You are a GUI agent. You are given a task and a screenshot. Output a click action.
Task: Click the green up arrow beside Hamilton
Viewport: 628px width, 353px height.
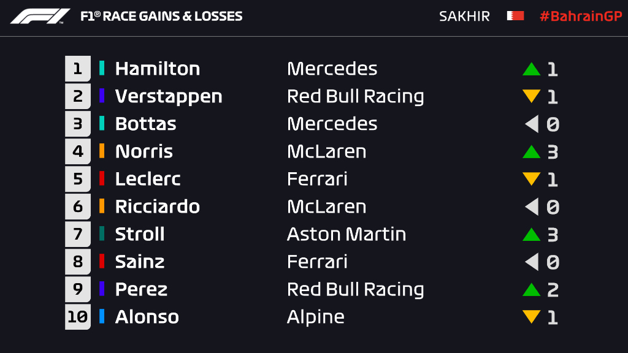pos(531,69)
